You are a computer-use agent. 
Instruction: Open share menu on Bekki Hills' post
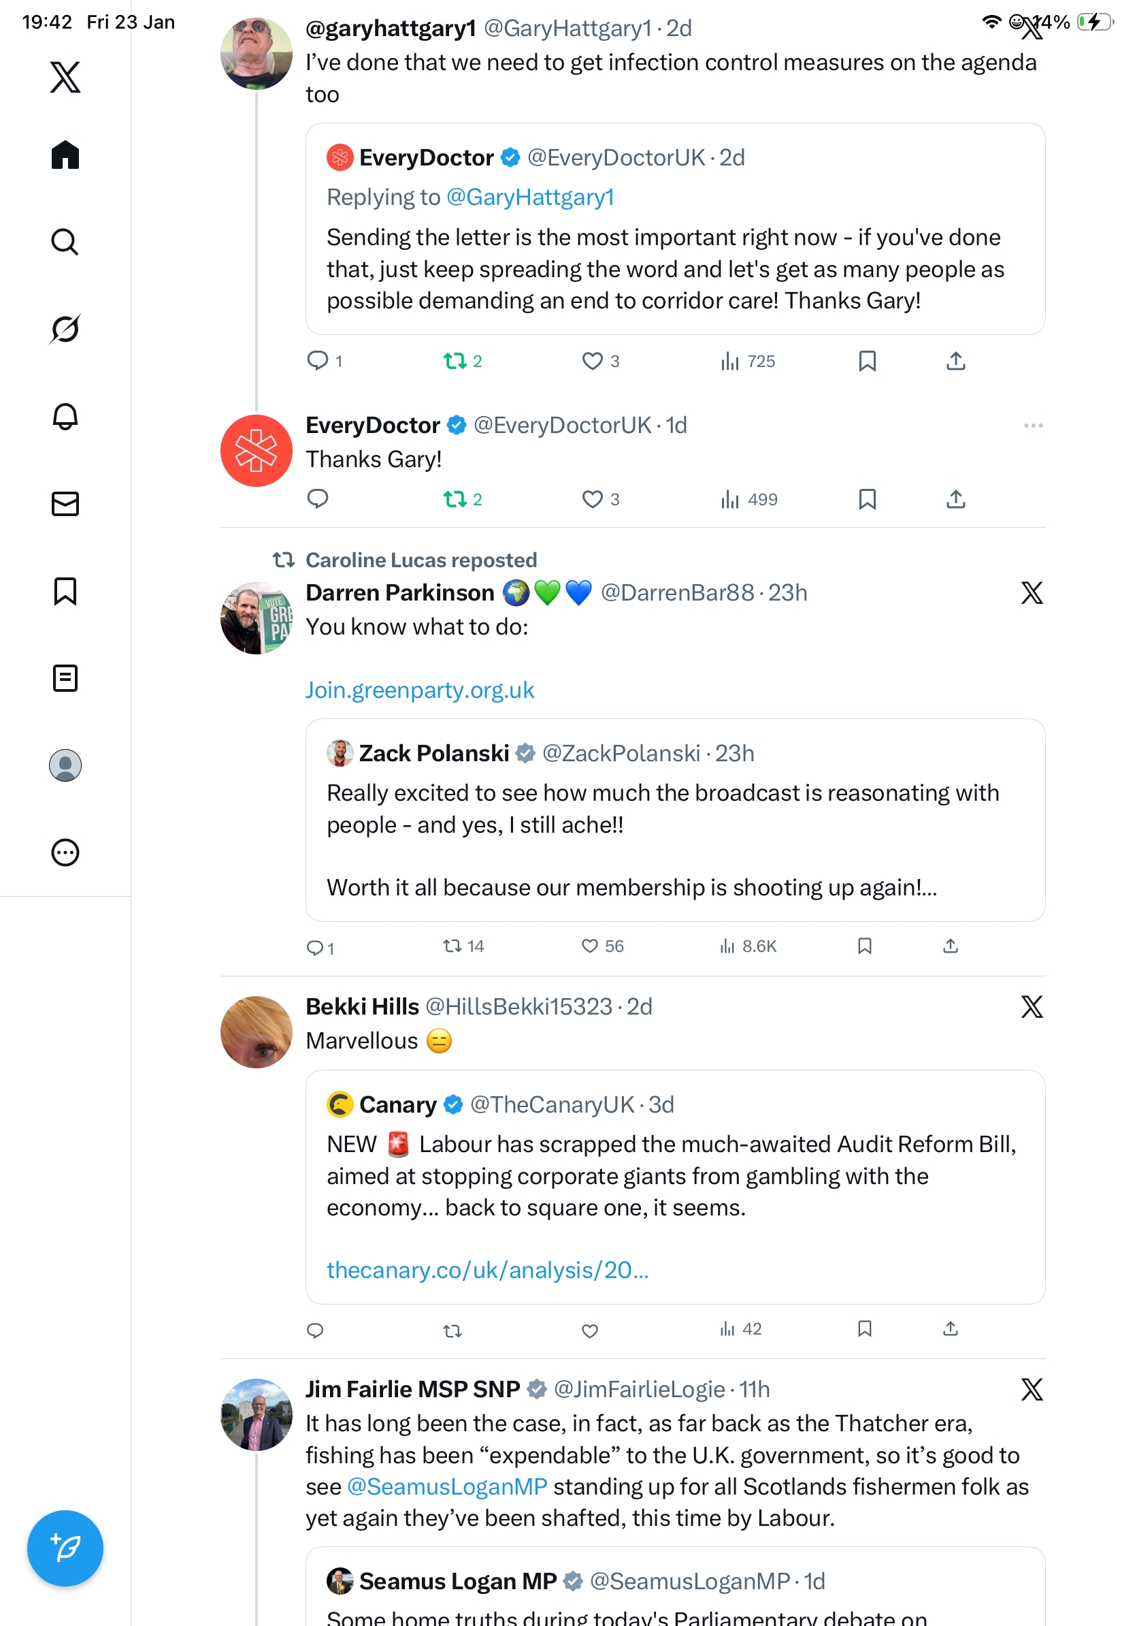pos(950,1328)
